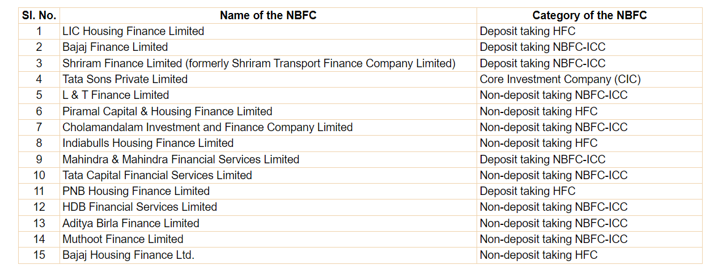Select Indiabulls Housing Finance Limited cell

(x=148, y=143)
